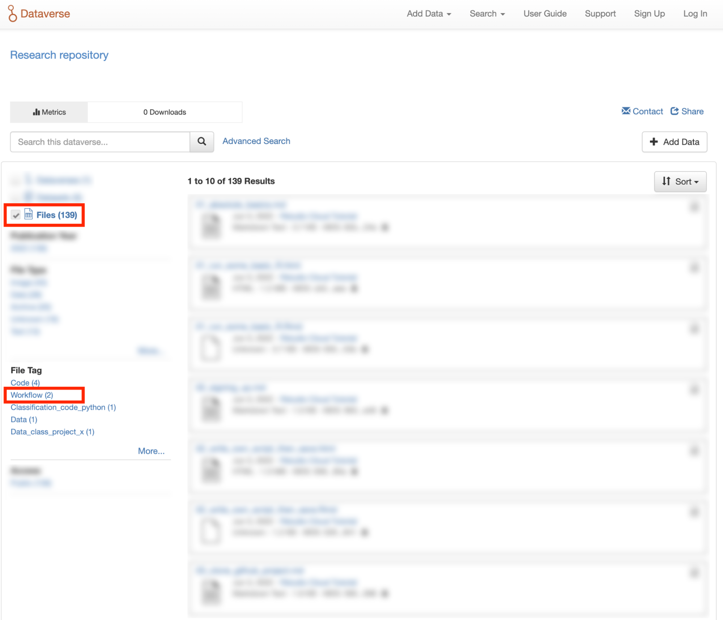Open the User Guide menu item

point(545,14)
